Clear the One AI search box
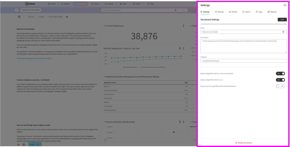The height and width of the screenshot is (147, 290). 175,10
